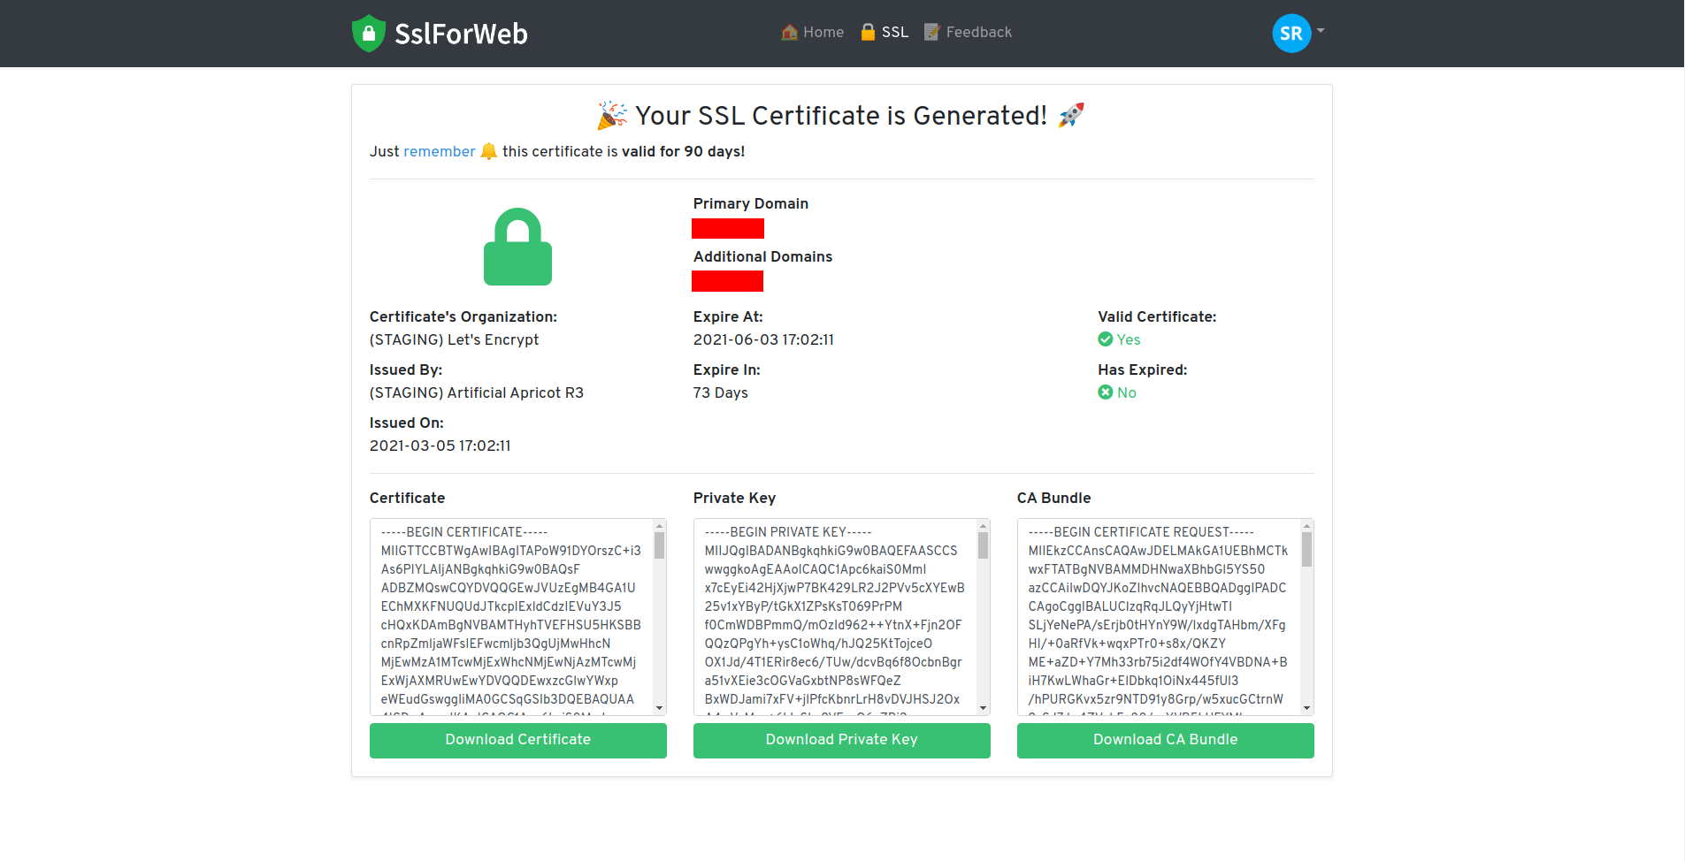Screen dimensions: 1685x861
Task: Click the green shield logo of SslForWeb
Action: click(x=369, y=33)
